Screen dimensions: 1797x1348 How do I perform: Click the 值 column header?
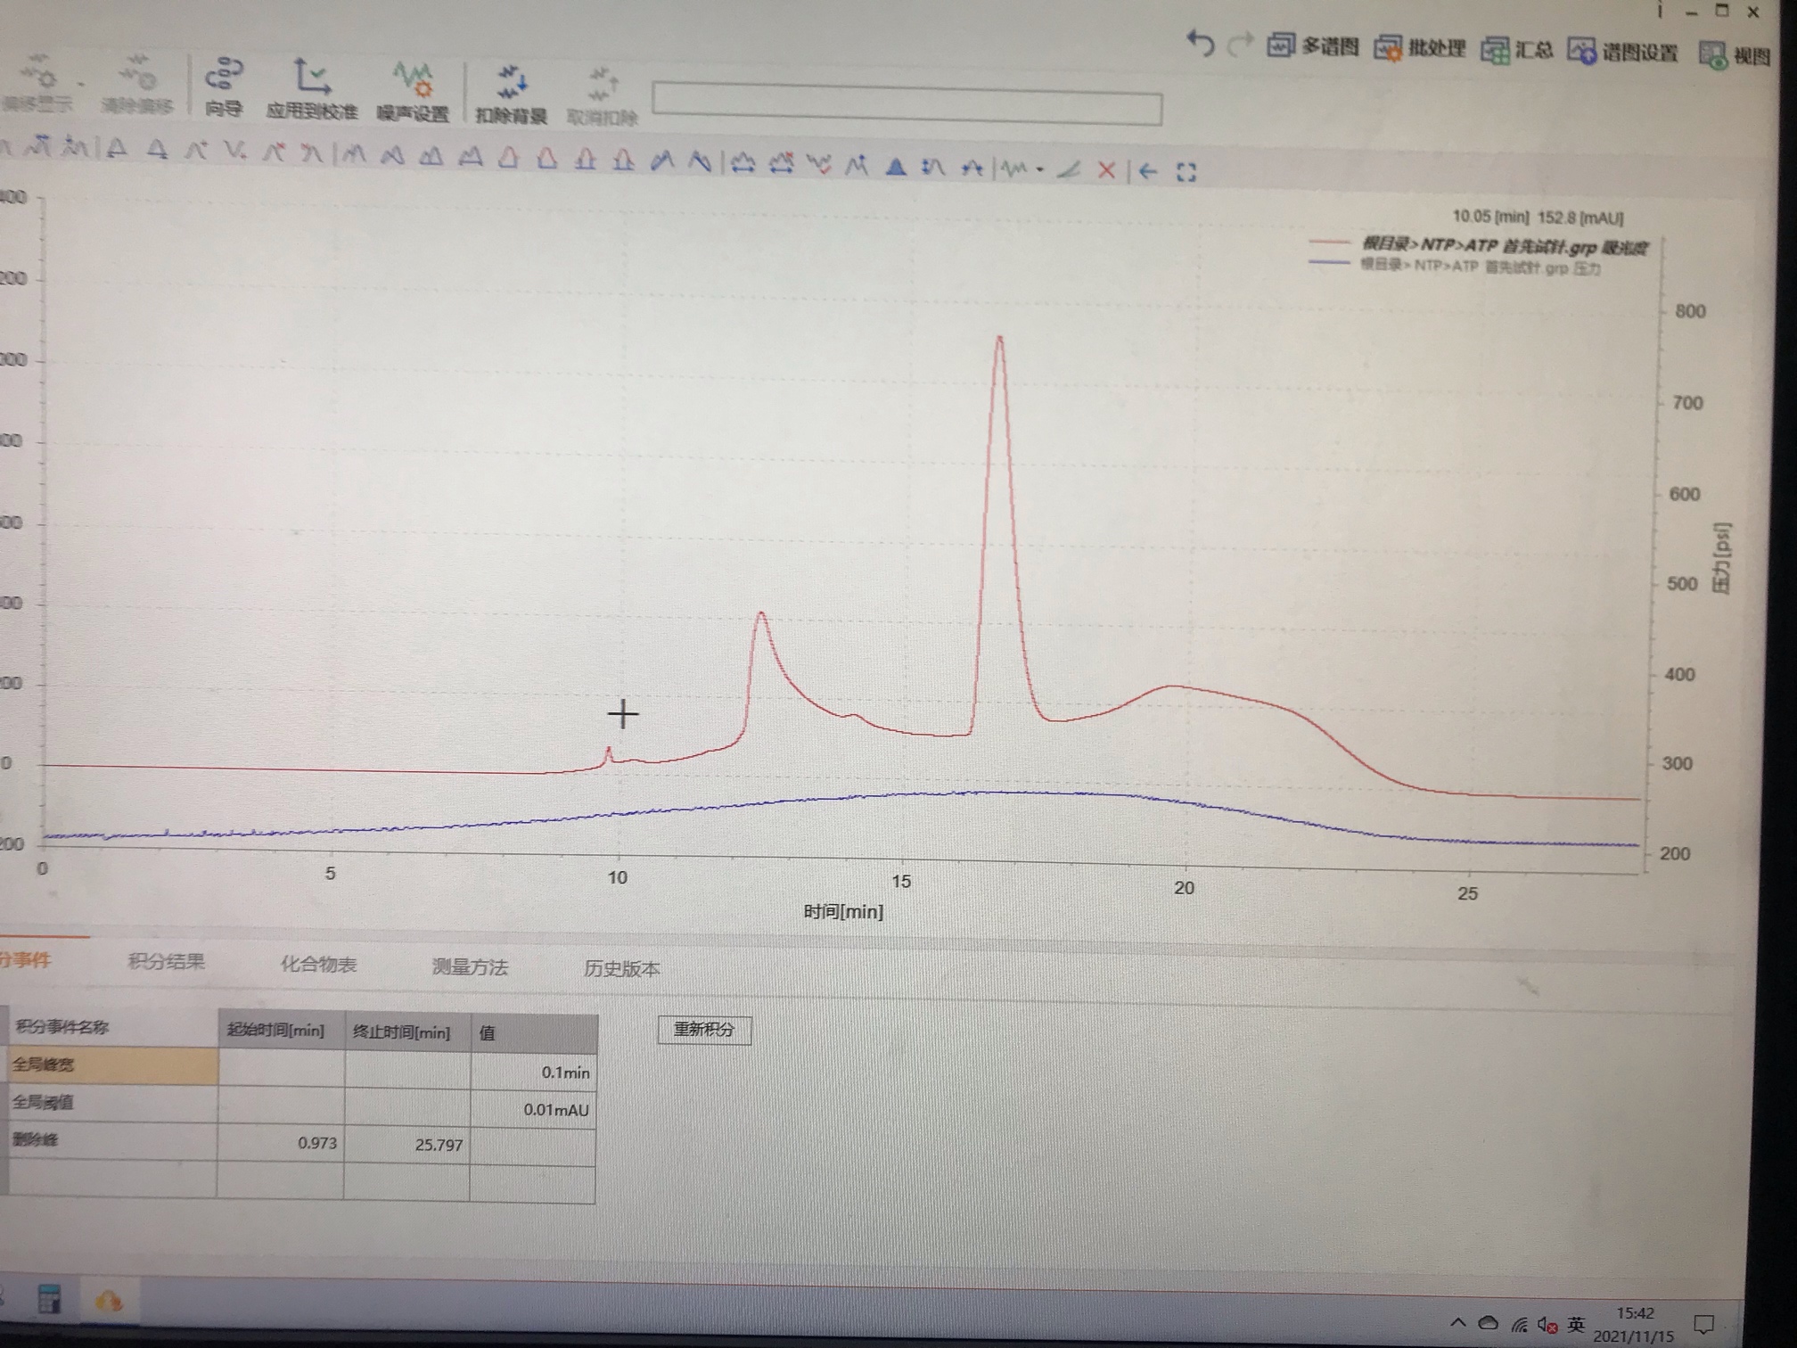[x=533, y=1034]
